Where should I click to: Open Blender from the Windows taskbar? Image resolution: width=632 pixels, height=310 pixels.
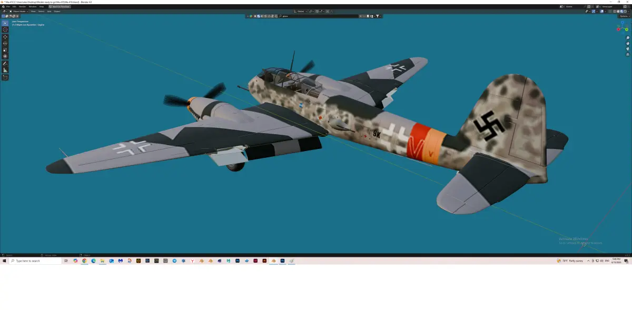click(273, 261)
